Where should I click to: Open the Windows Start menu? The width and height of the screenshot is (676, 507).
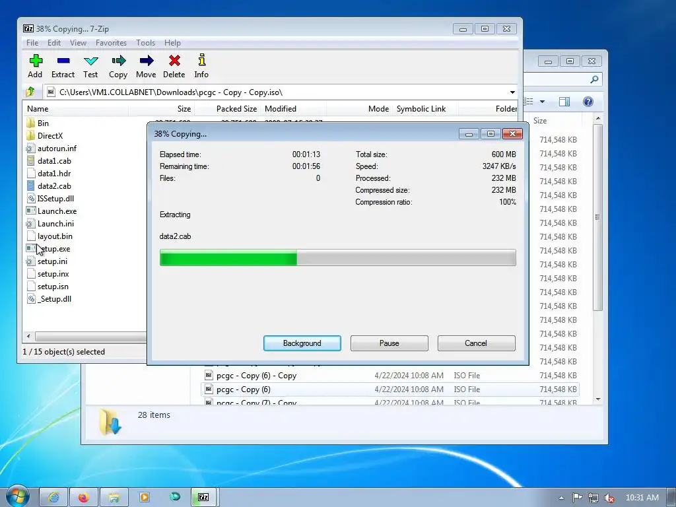click(x=18, y=497)
